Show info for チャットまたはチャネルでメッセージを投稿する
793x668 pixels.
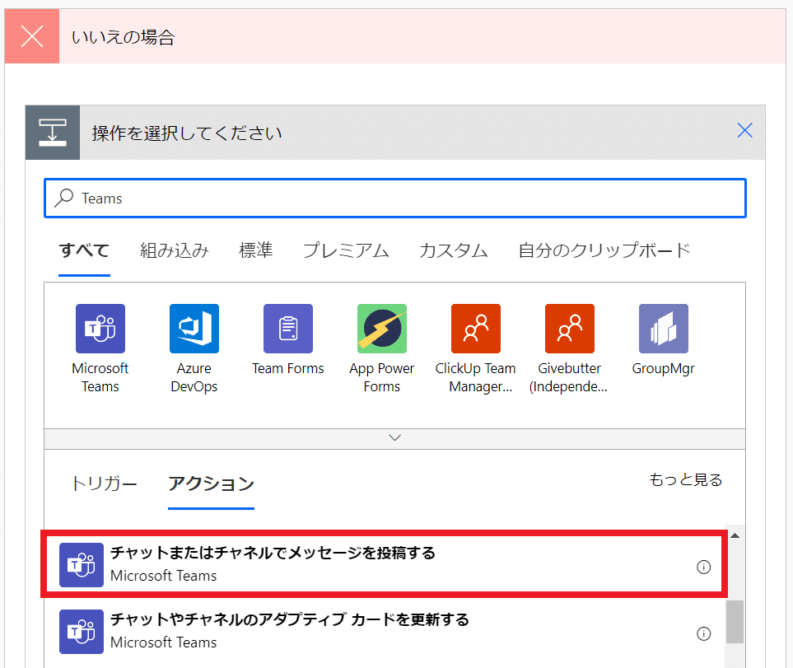click(x=703, y=567)
